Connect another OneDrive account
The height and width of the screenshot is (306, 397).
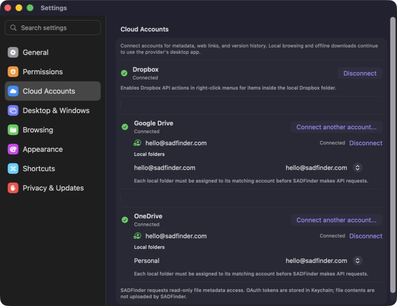point(336,220)
